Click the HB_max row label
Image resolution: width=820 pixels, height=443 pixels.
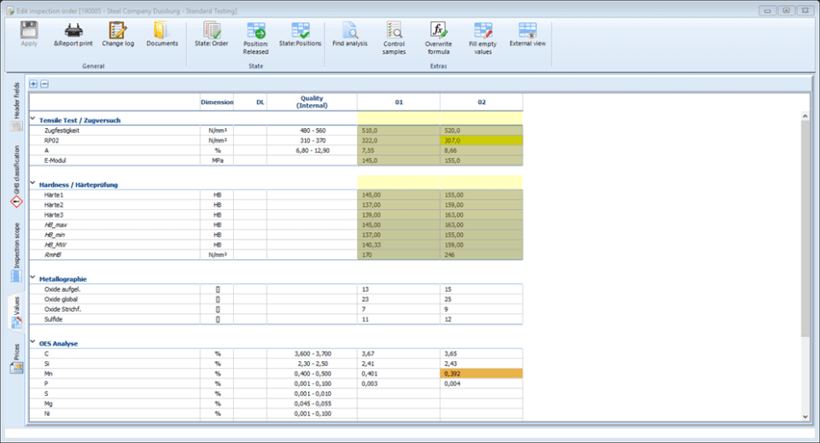click(x=56, y=224)
